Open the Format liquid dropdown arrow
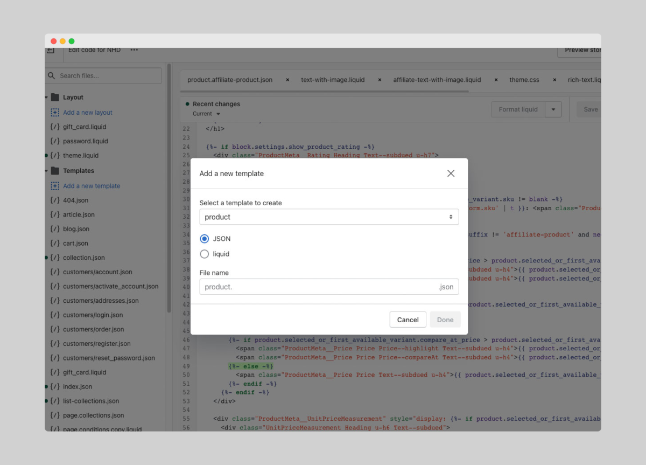646x465 pixels. [553, 109]
